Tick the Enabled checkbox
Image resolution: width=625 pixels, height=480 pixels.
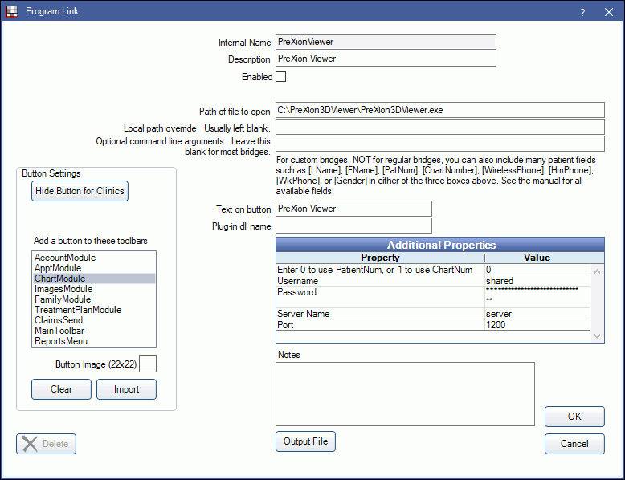280,76
